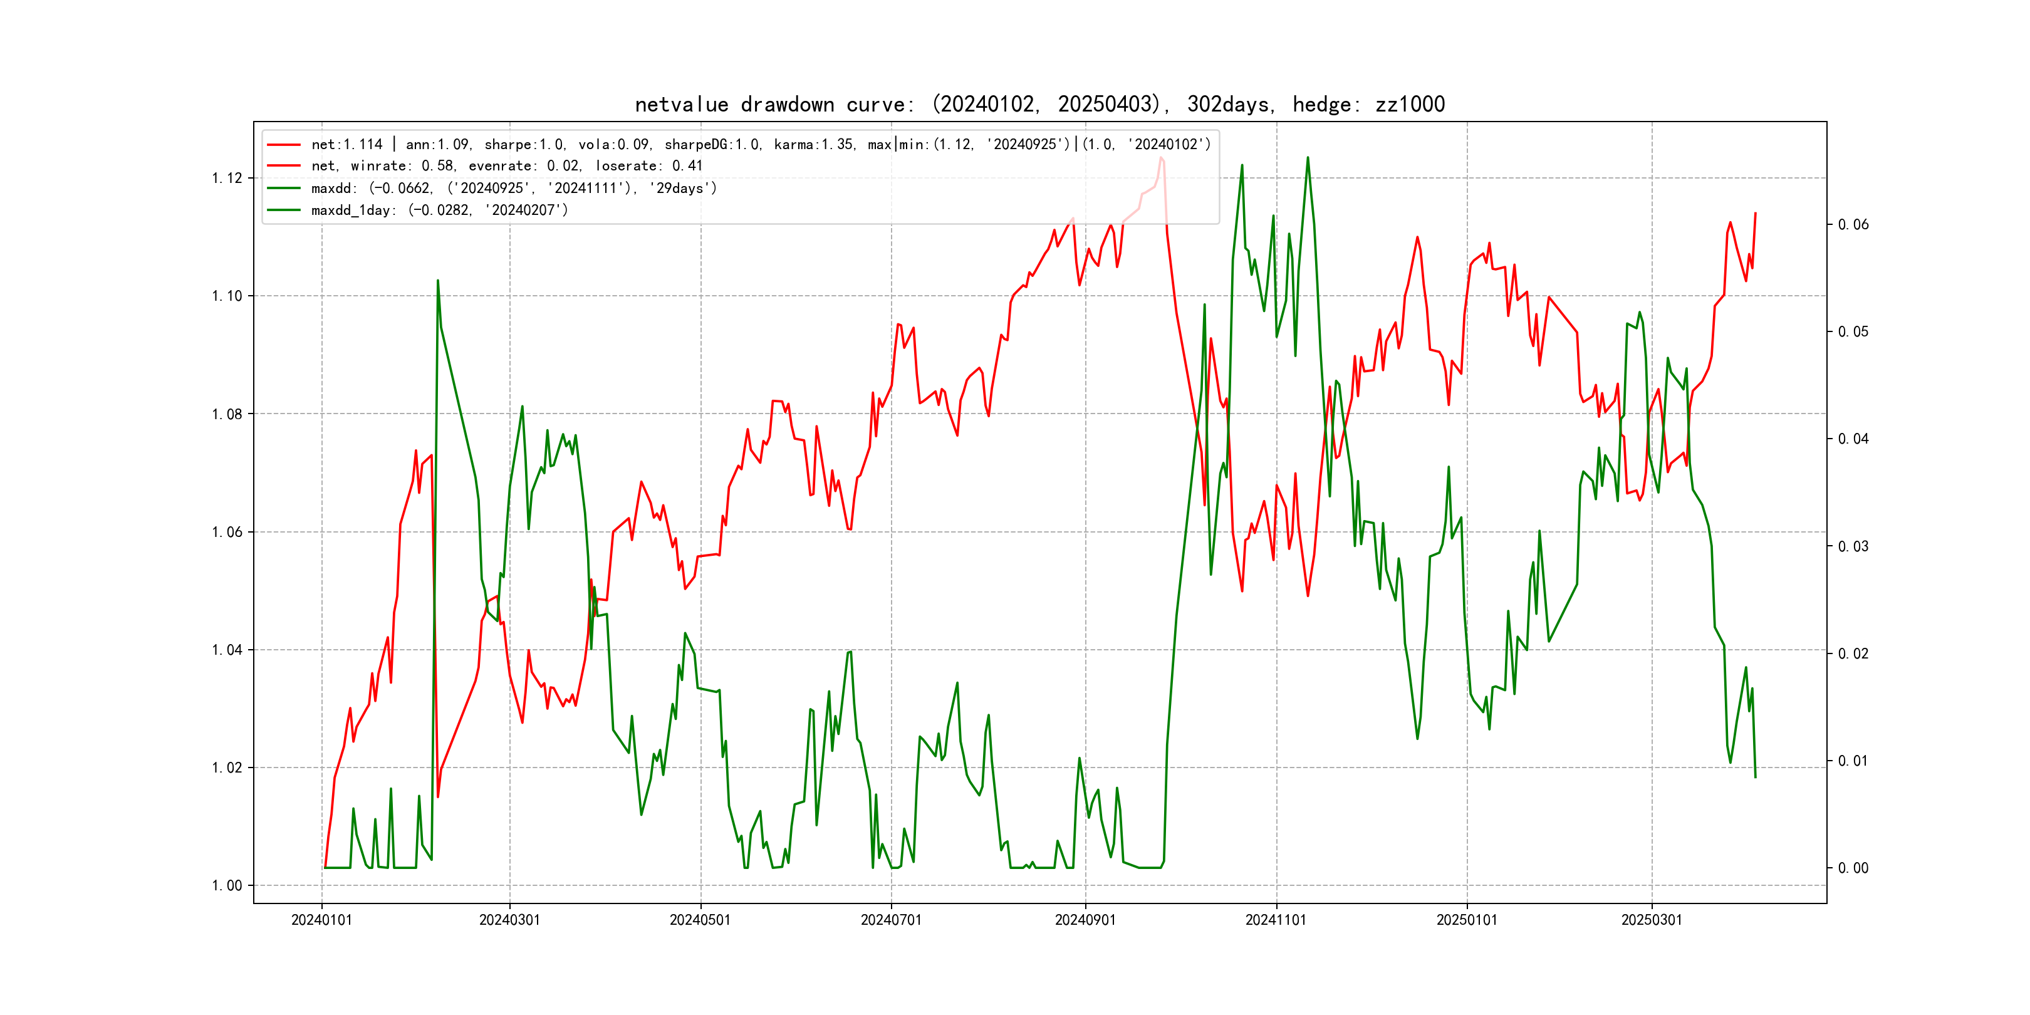Click the 20240101 x-axis date label
The height and width of the screenshot is (1015, 2030).
[x=321, y=920]
